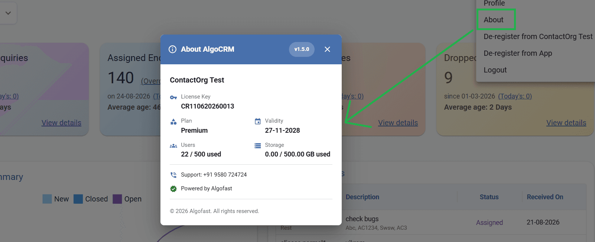Choose De-register from App
The width and height of the screenshot is (595, 242).
coord(518,53)
